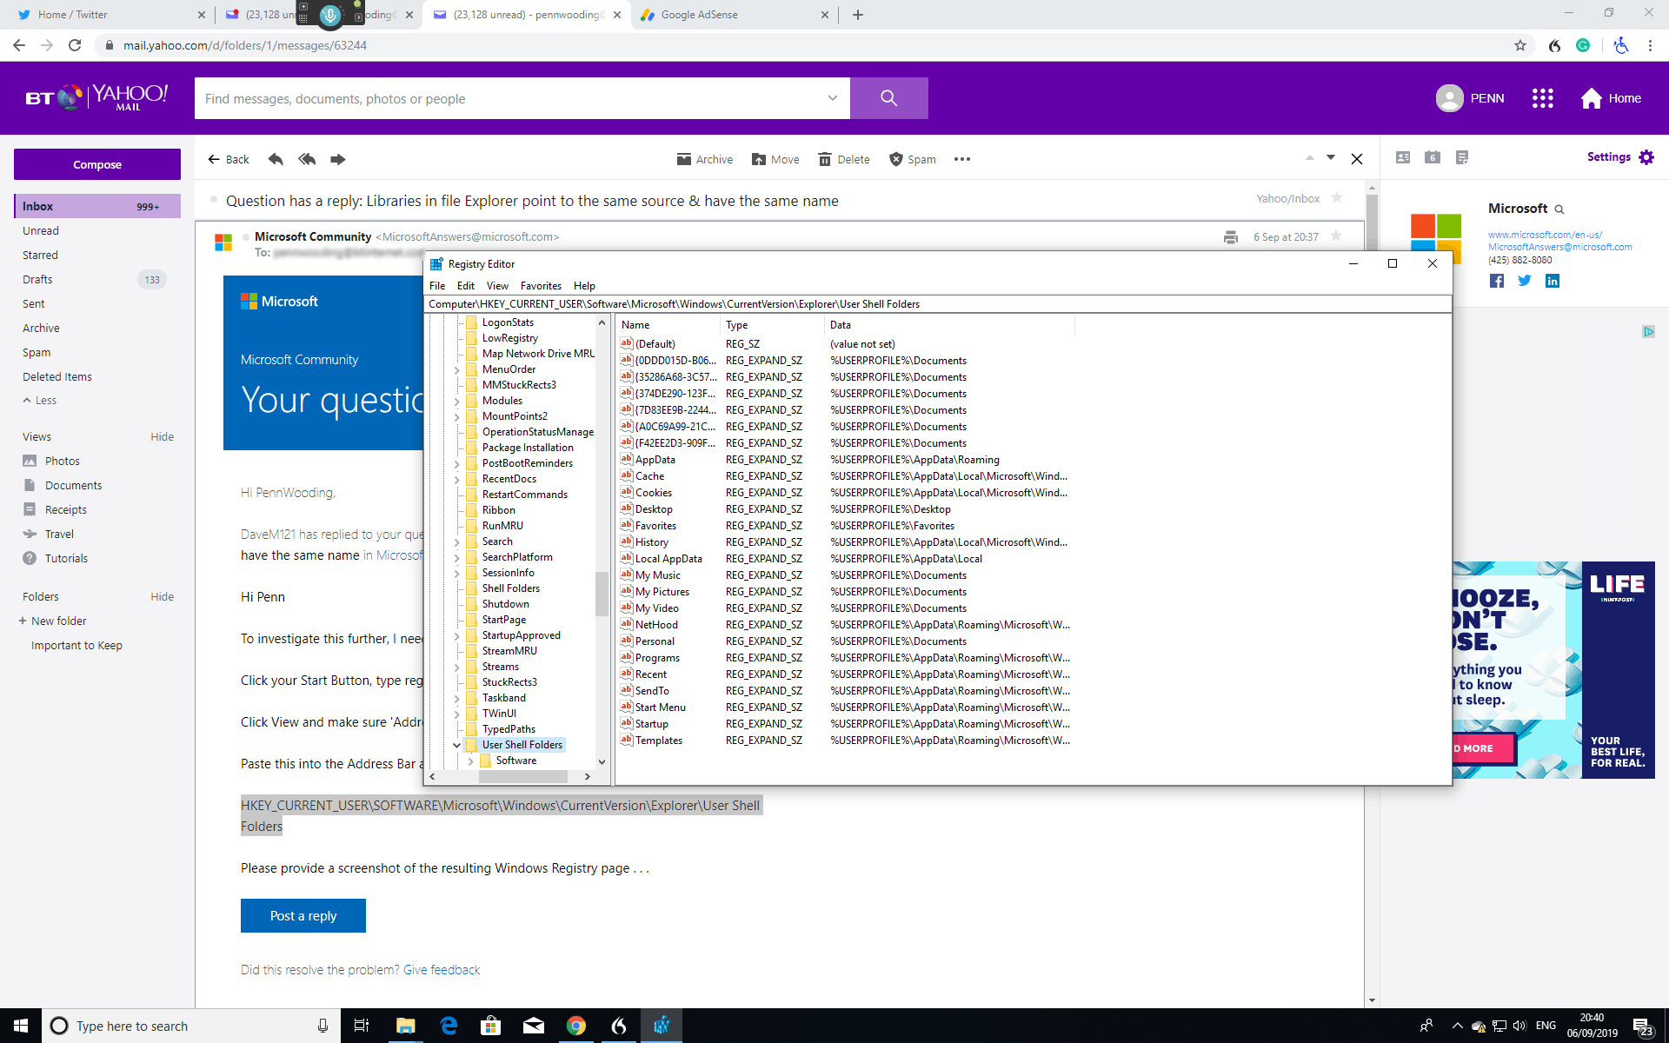Collapse the User Shell Folders tree node
The width and height of the screenshot is (1669, 1043).
(x=456, y=745)
